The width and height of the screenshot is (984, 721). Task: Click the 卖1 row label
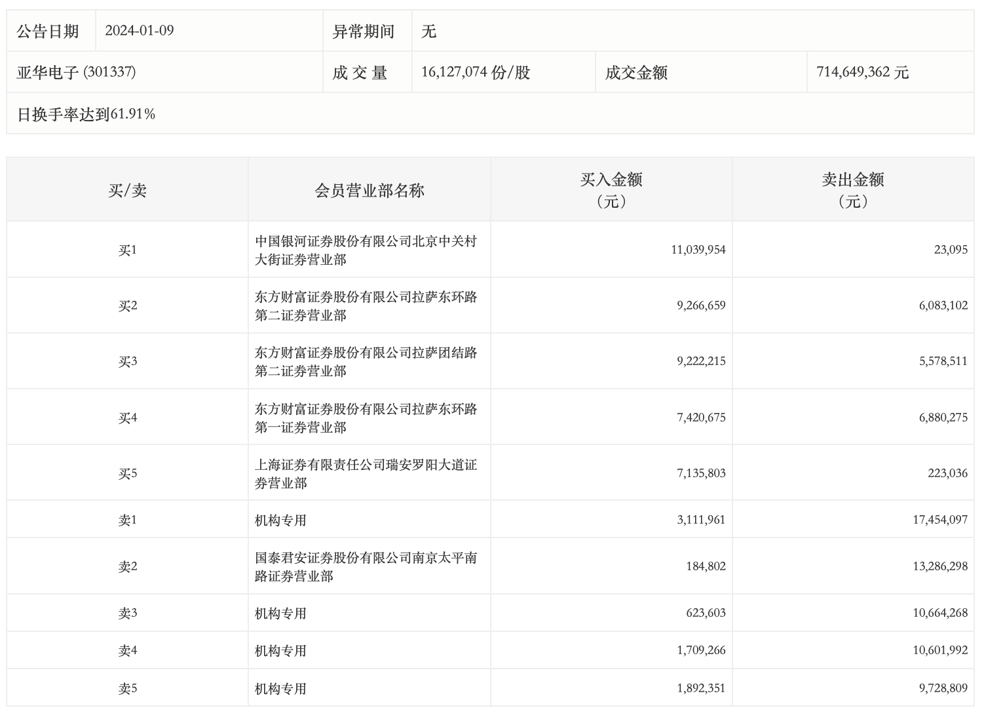click(x=127, y=520)
